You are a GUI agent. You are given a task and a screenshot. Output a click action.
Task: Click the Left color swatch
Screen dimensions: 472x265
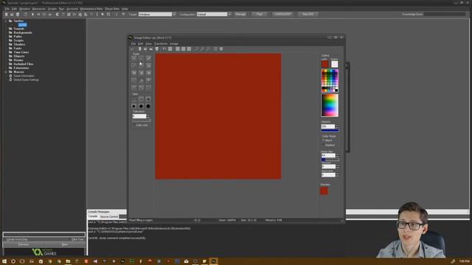pyautogui.click(x=324, y=64)
